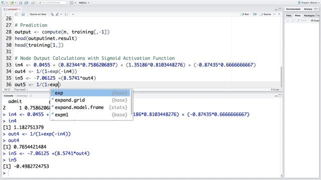The height and width of the screenshot is (180, 321).
Task: Click the editor Save icon beside Source on Save
Action: click(x=23, y=14)
